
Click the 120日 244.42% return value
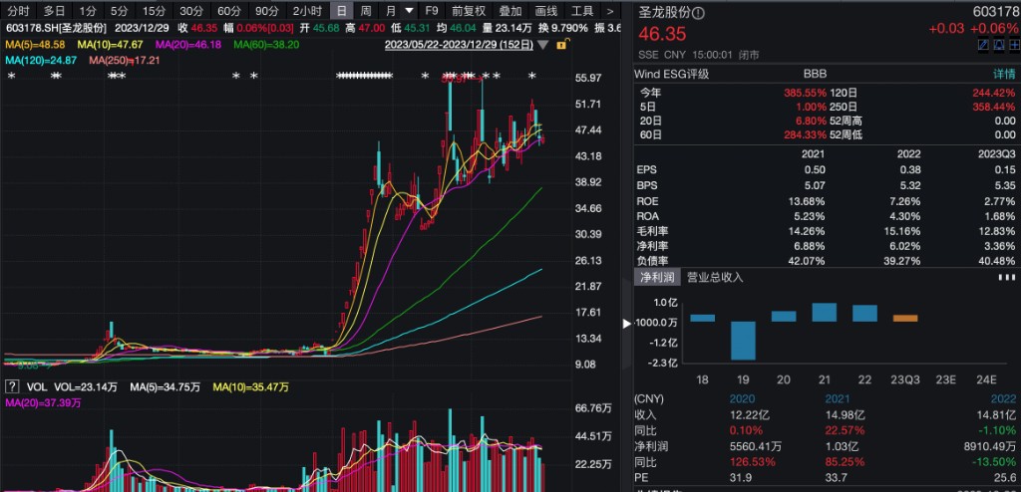(994, 93)
